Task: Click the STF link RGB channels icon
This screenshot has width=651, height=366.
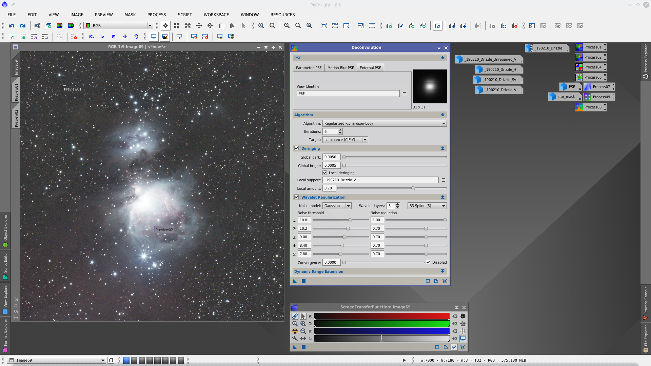Action: coord(295,316)
